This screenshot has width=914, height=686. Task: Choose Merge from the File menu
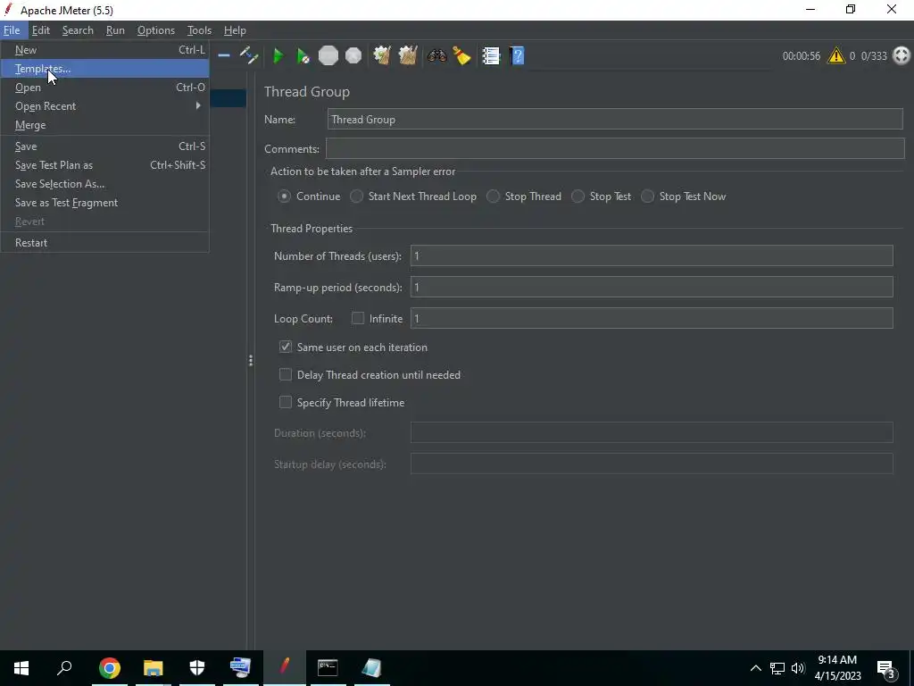coord(105,125)
